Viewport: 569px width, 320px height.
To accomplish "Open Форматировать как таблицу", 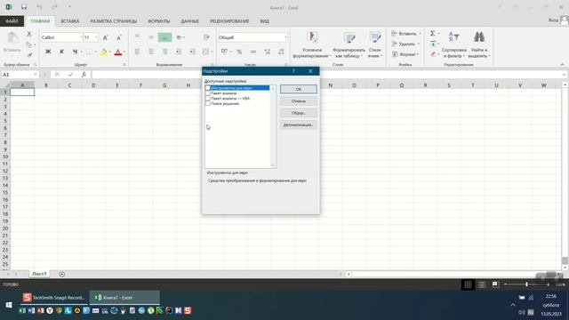I will pos(349,44).
